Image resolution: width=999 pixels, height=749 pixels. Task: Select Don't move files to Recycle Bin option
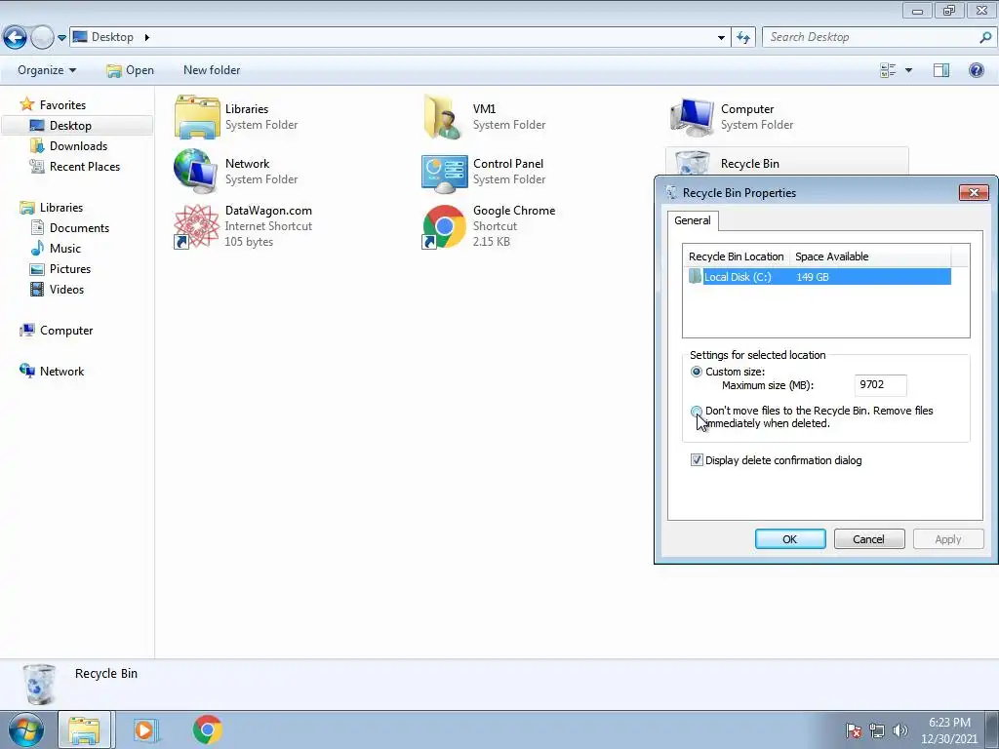point(697,412)
